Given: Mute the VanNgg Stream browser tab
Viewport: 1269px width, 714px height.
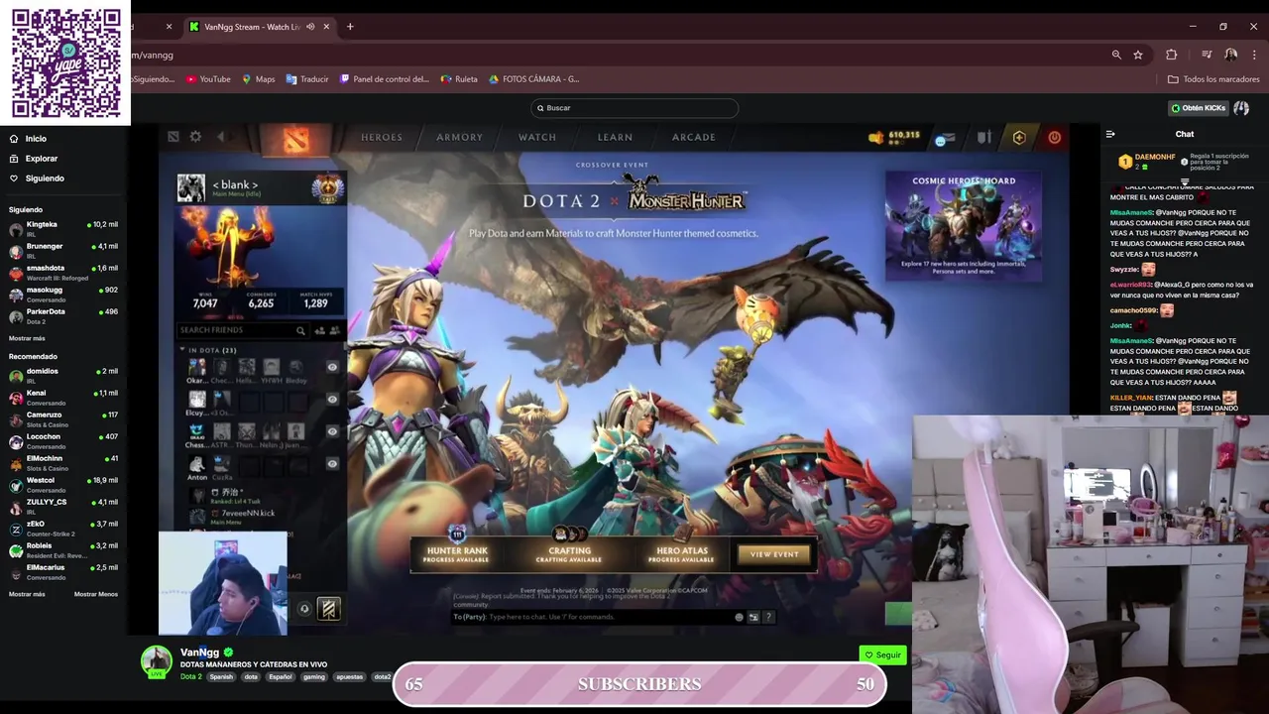Looking at the screenshot, I should pos(310,27).
